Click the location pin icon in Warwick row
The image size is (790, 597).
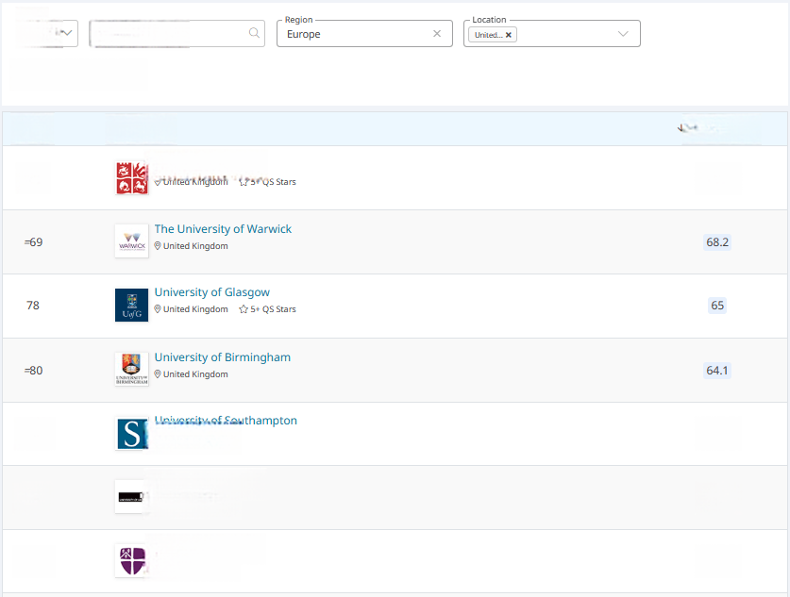pyautogui.click(x=158, y=246)
